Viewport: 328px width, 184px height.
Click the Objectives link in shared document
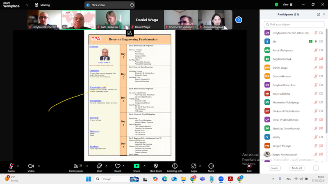coord(94,71)
